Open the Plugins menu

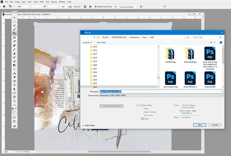(54, 2)
